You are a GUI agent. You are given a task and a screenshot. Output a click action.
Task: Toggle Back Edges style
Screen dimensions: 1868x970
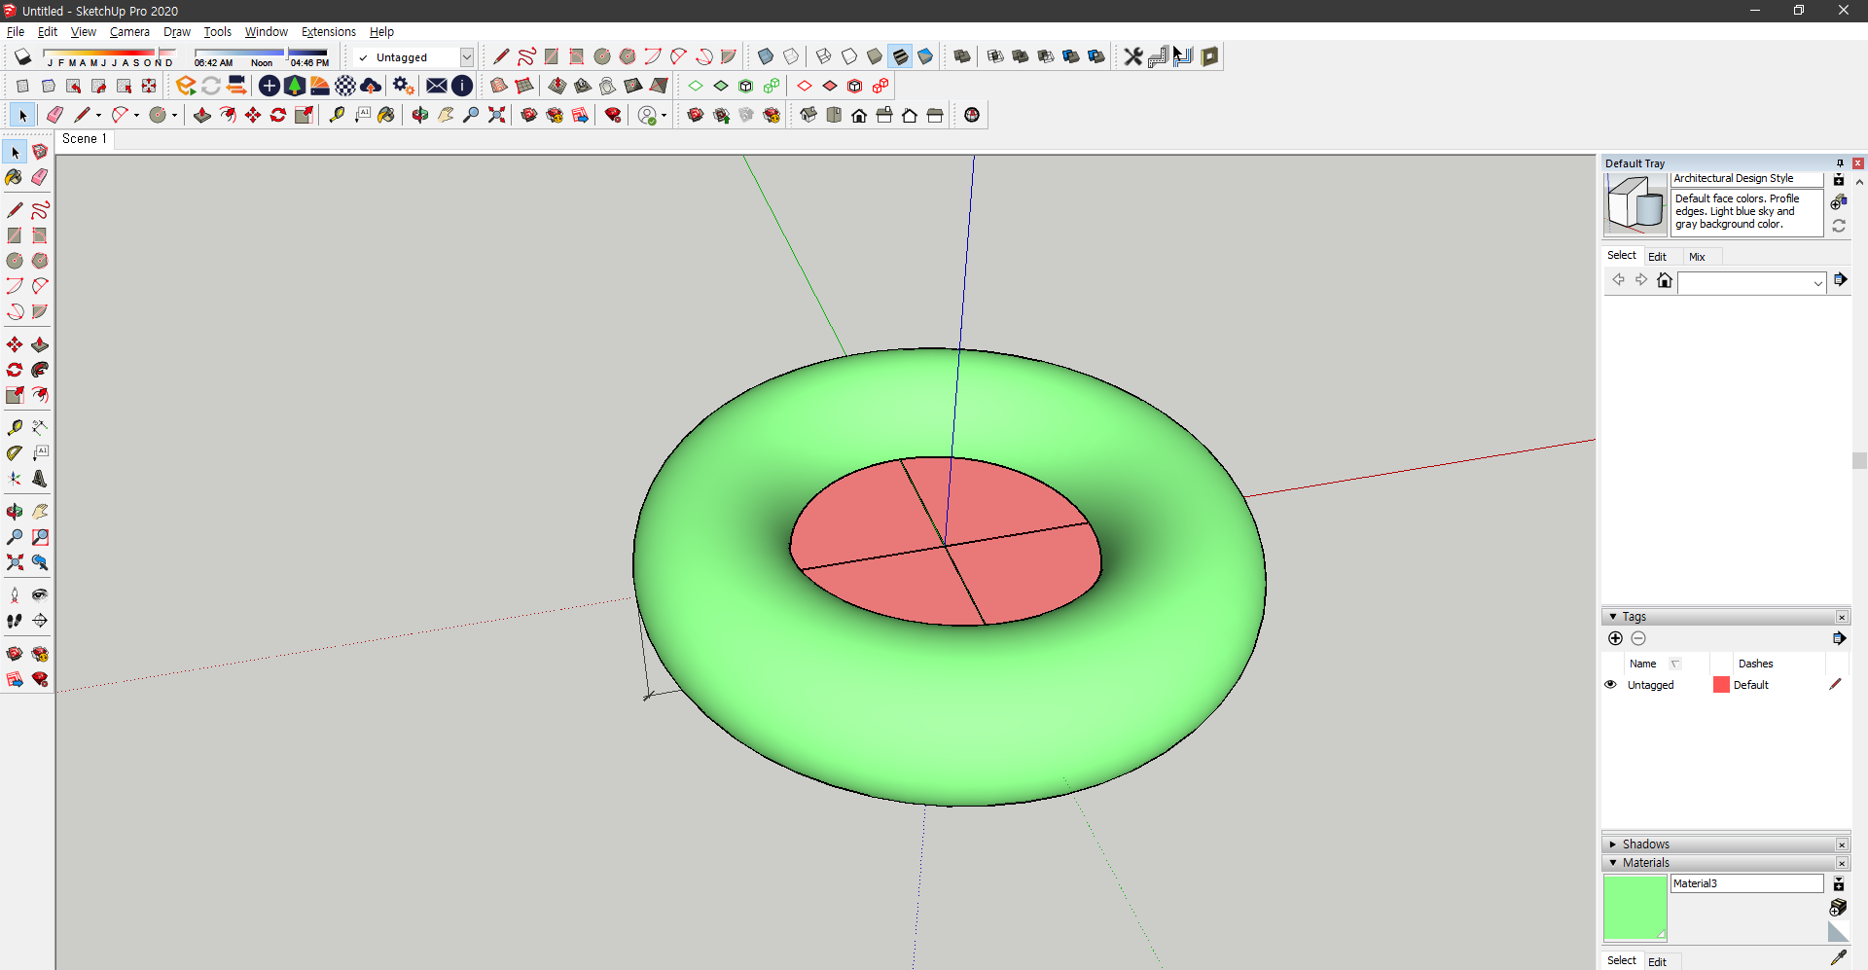pyautogui.click(x=791, y=56)
